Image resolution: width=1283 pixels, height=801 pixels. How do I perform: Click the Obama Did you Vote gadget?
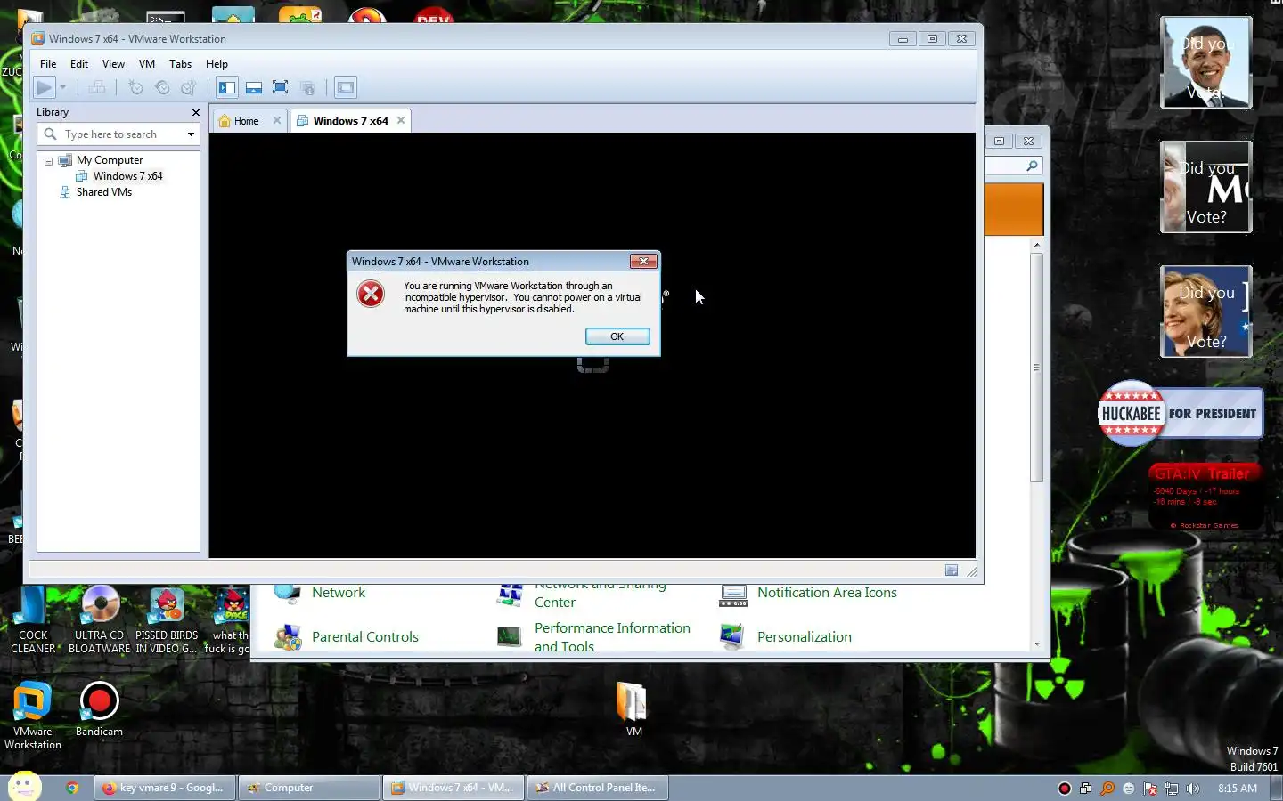point(1206,62)
